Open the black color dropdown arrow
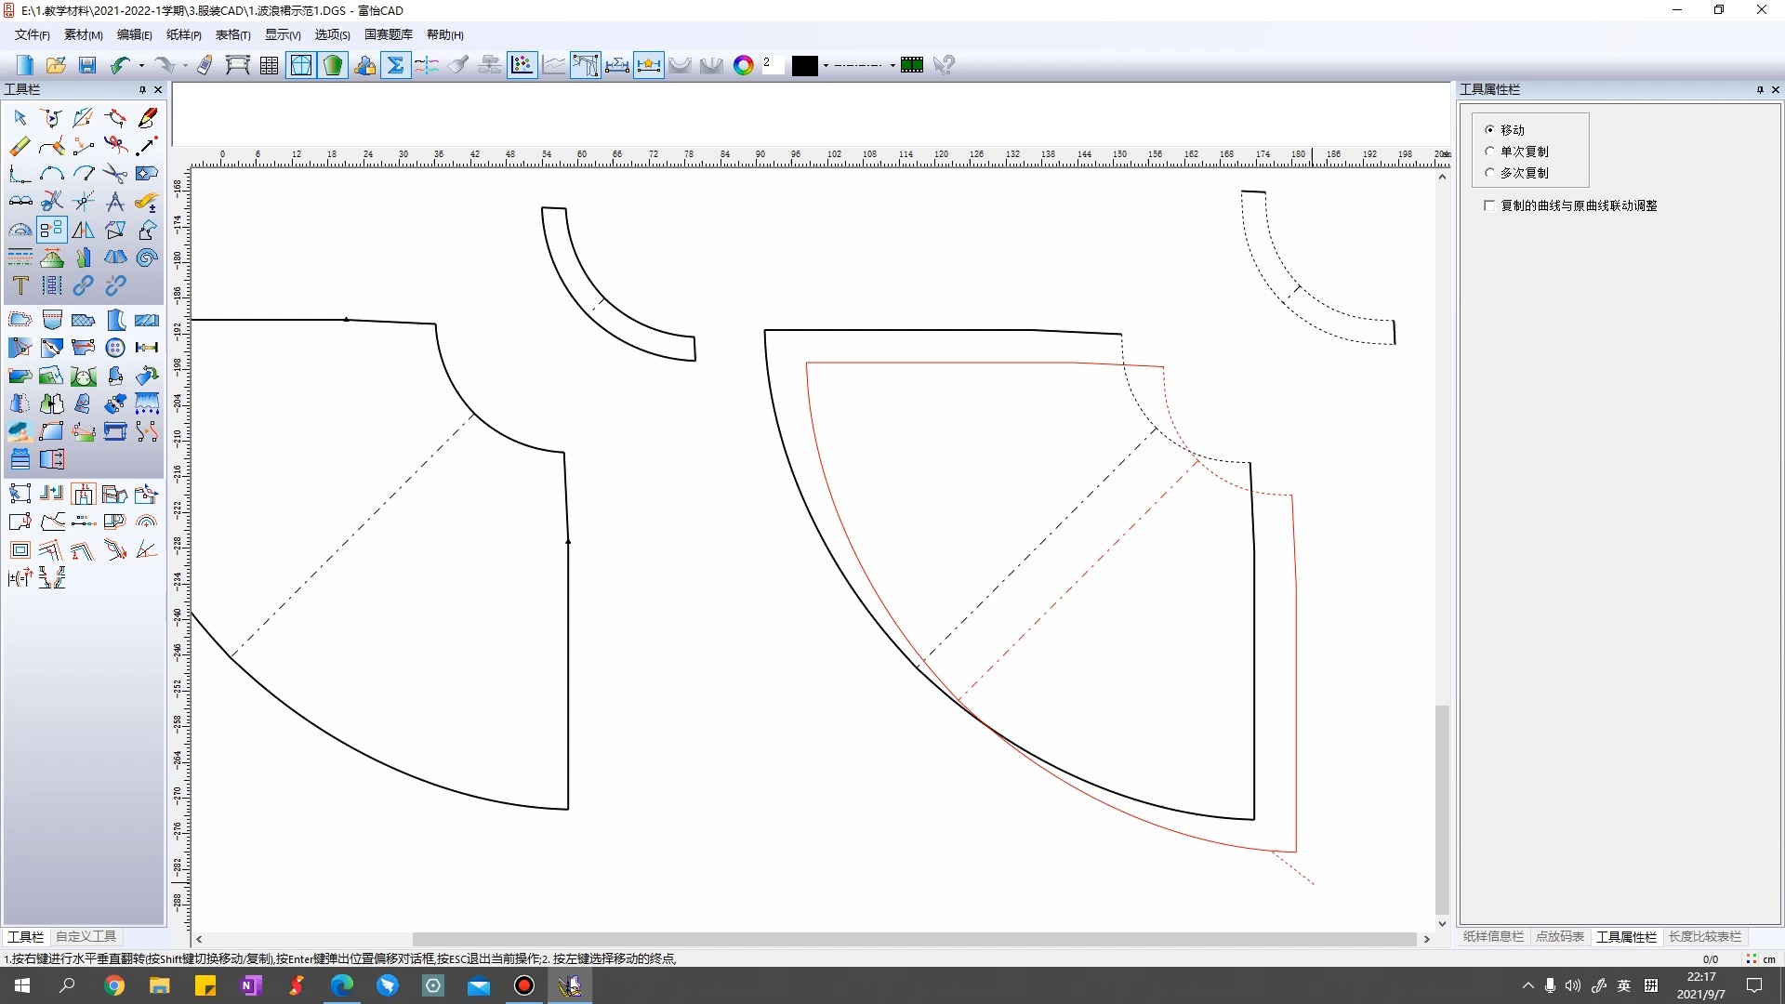Image resolution: width=1785 pixels, height=1004 pixels. click(826, 65)
